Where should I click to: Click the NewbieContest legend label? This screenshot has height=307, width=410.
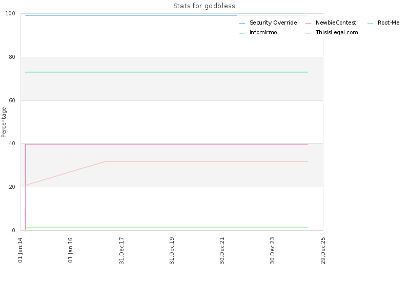[x=336, y=23]
